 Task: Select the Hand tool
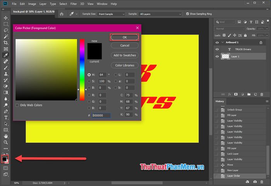(x=6, y=136)
